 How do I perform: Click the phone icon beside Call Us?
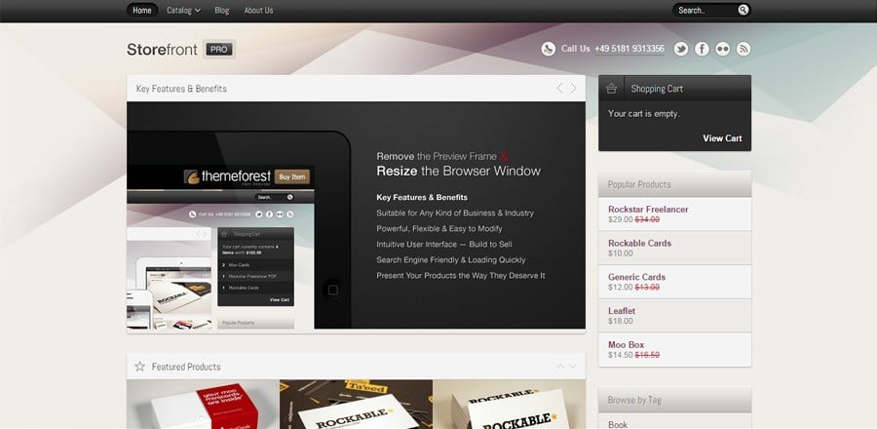tap(549, 49)
